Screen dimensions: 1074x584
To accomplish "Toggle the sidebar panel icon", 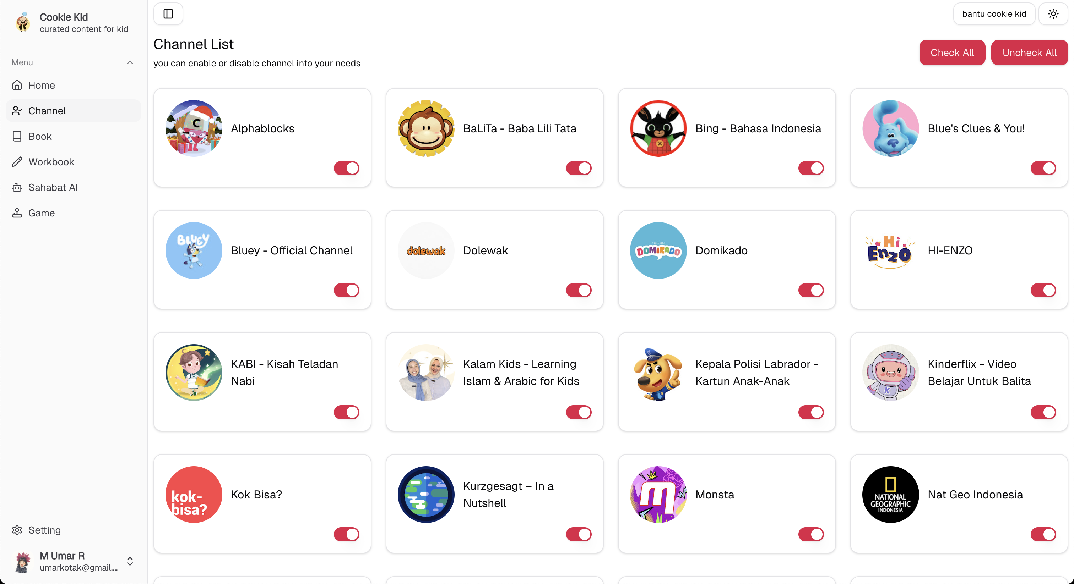I will 168,14.
